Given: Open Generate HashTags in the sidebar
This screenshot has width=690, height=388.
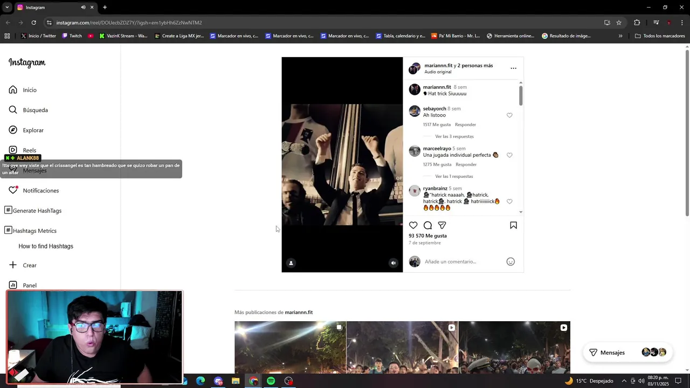Looking at the screenshot, I should tap(33, 211).
